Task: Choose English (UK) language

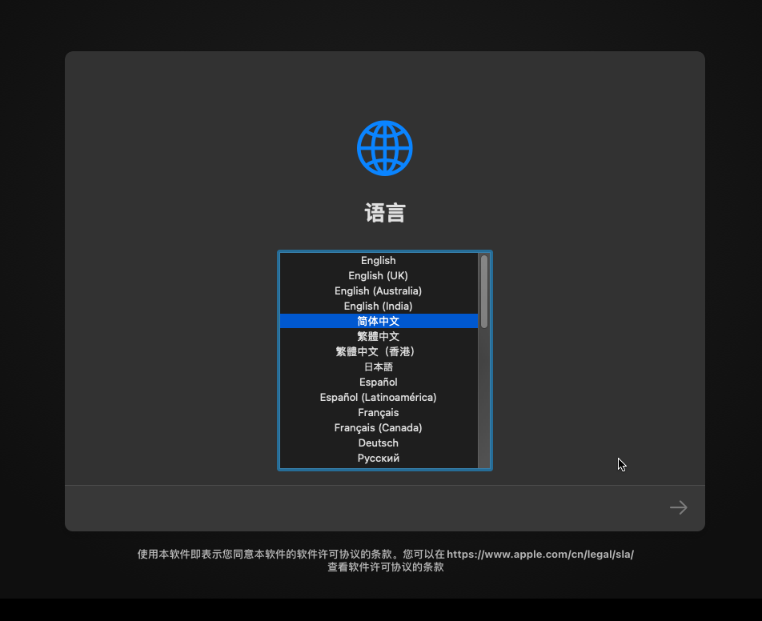Action: point(379,275)
